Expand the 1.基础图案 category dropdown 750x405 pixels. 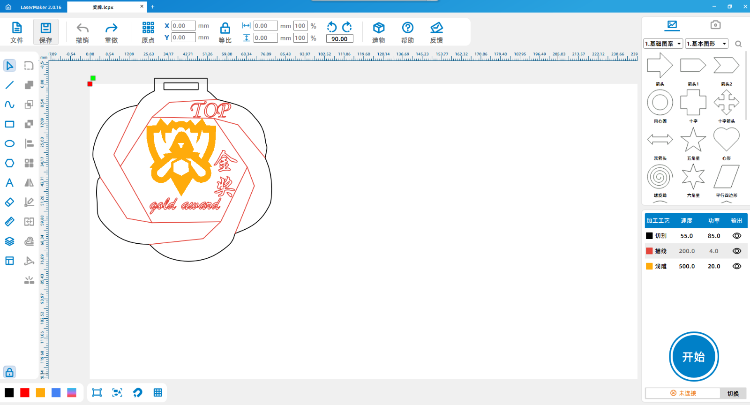663,44
